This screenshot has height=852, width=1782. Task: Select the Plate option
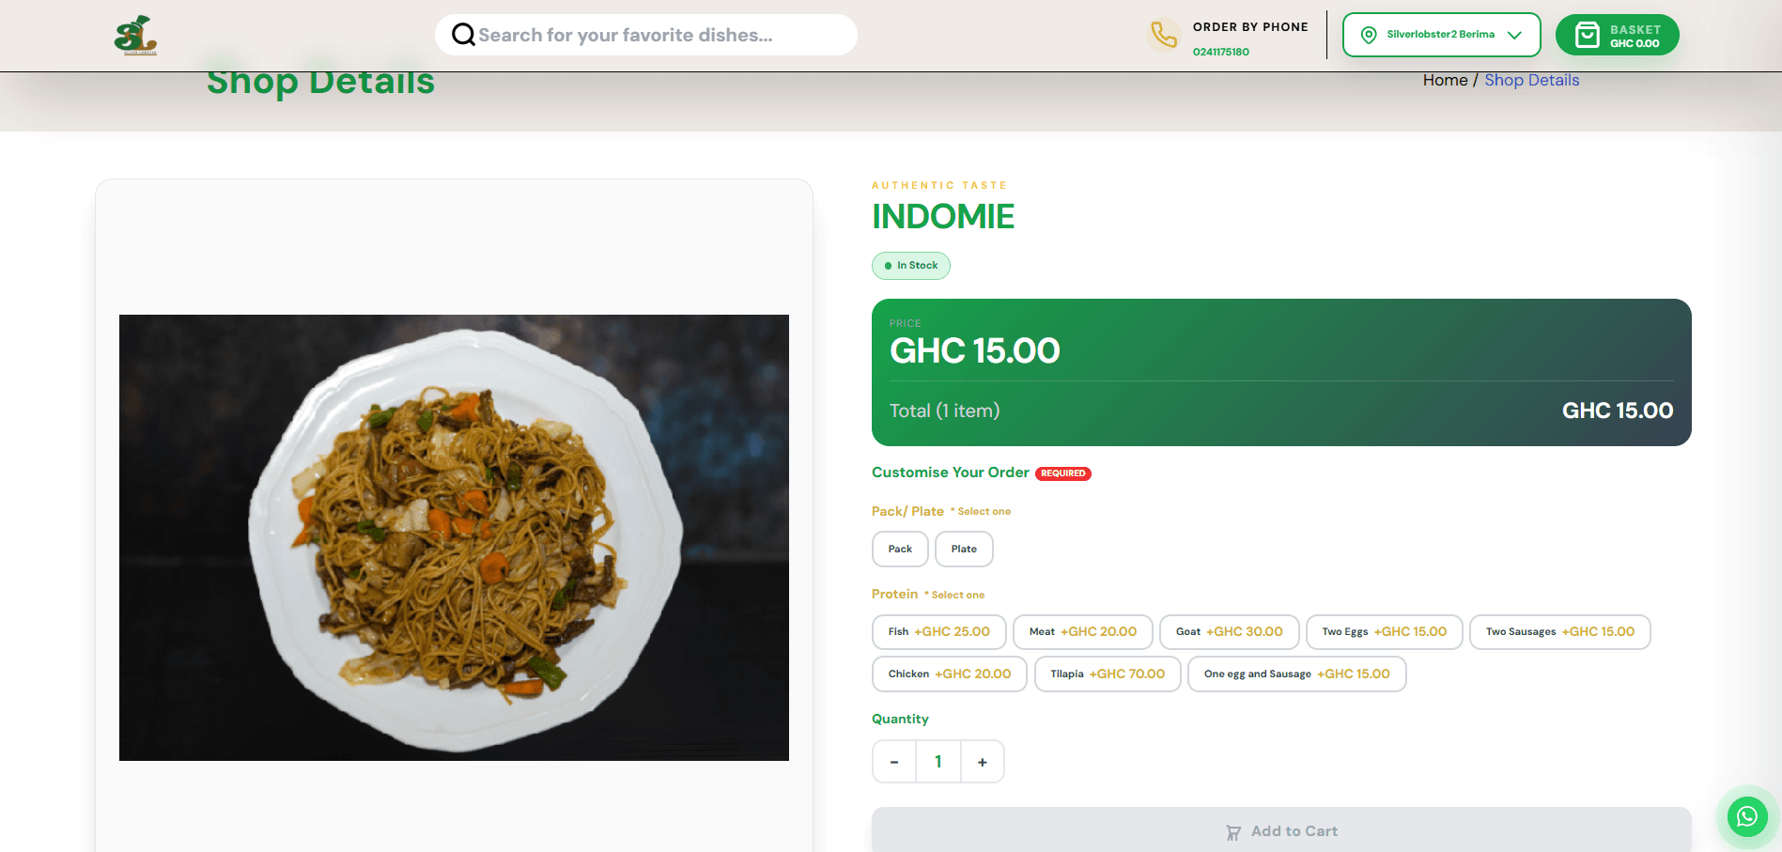pos(964,549)
